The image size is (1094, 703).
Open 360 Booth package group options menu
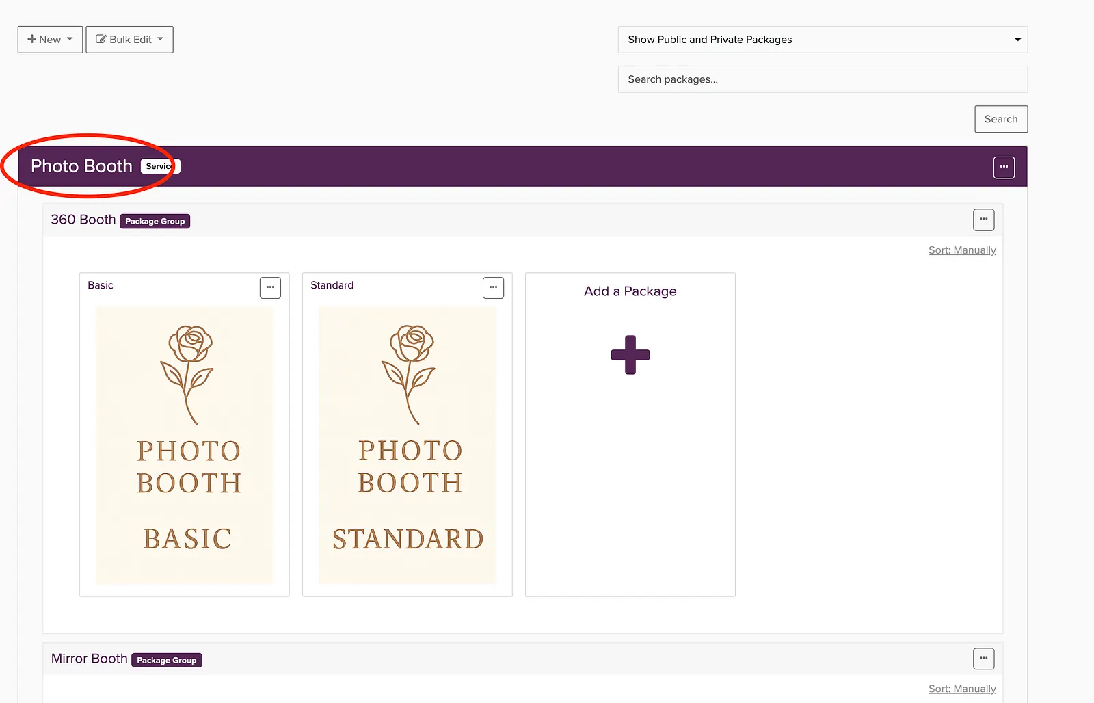click(x=983, y=220)
